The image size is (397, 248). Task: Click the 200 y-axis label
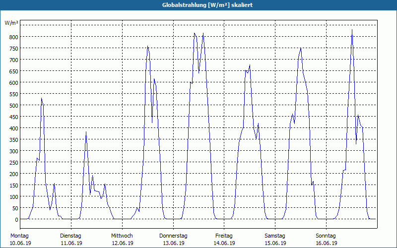[13, 174]
